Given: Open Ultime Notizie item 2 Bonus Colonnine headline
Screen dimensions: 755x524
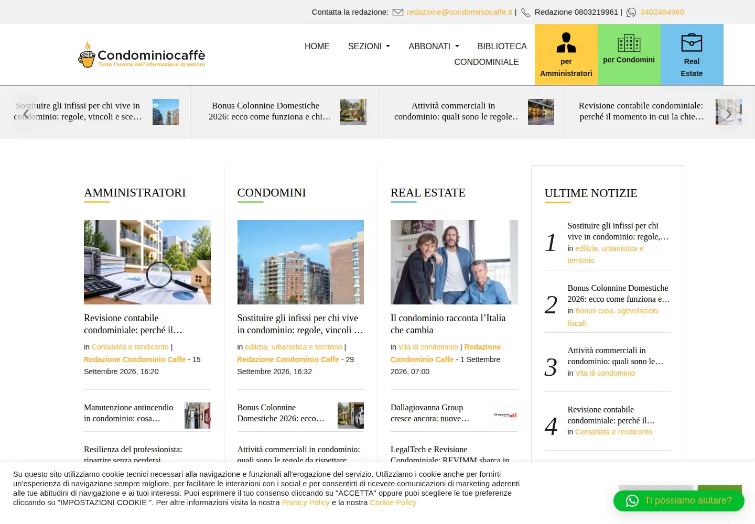Looking at the screenshot, I should click(619, 293).
